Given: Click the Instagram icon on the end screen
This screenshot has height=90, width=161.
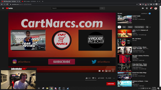Looking at the screenshot, I should (15, 62).
